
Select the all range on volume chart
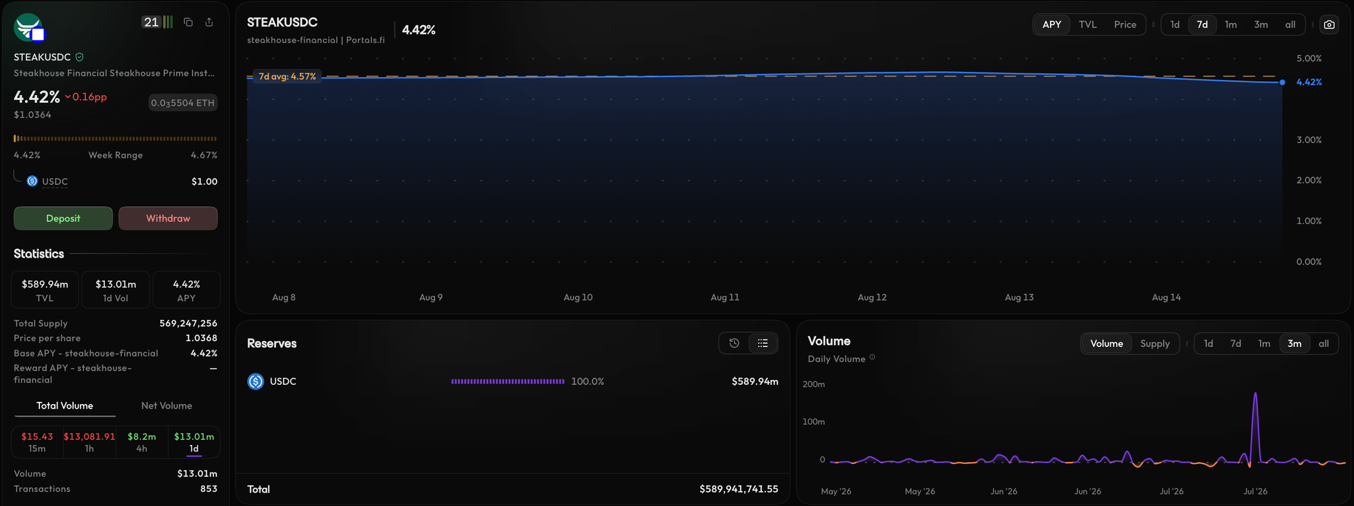pos(1324,344)
